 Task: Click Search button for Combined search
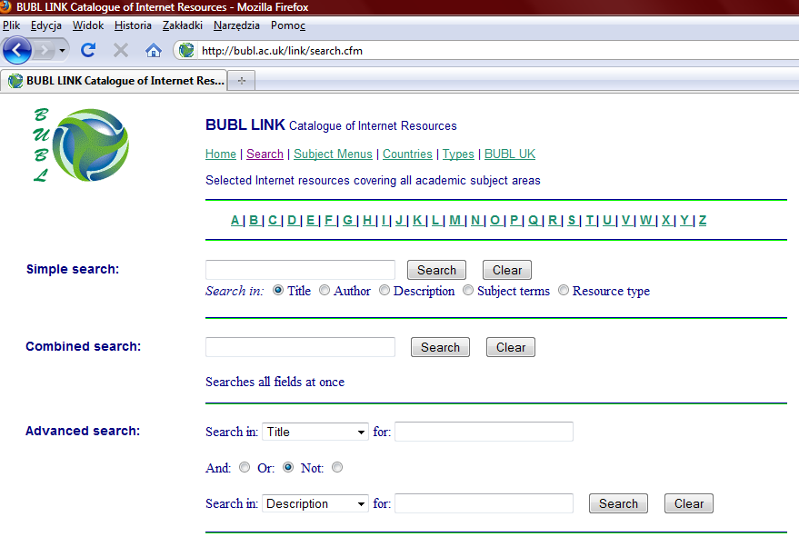(440, 347)
